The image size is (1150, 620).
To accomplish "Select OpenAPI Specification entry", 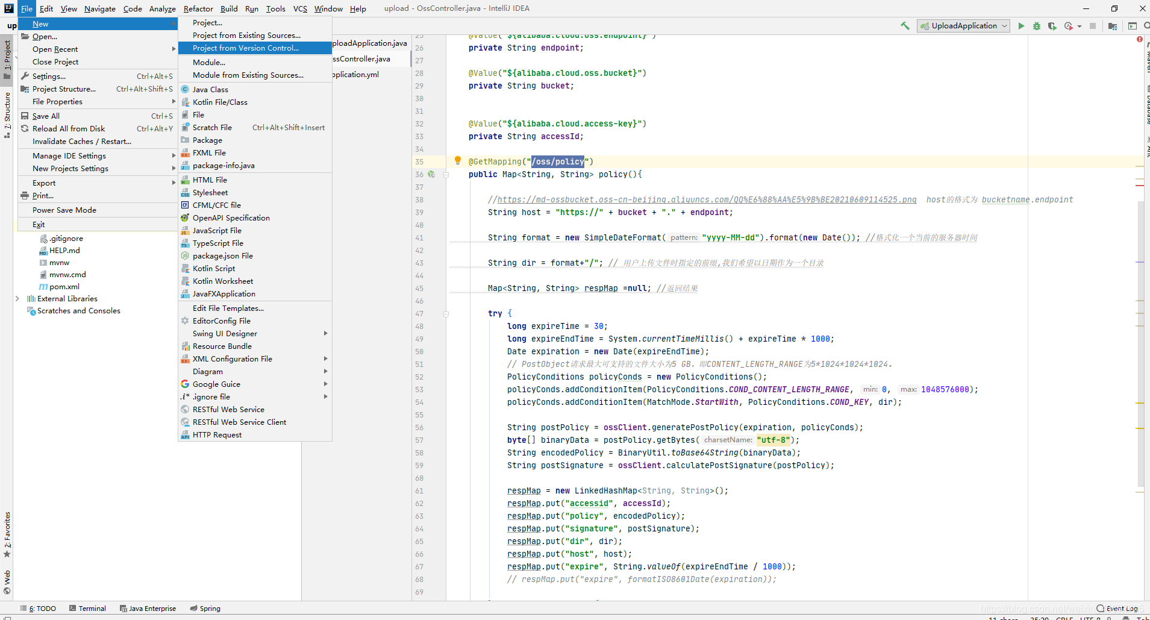I will (255, 218).
